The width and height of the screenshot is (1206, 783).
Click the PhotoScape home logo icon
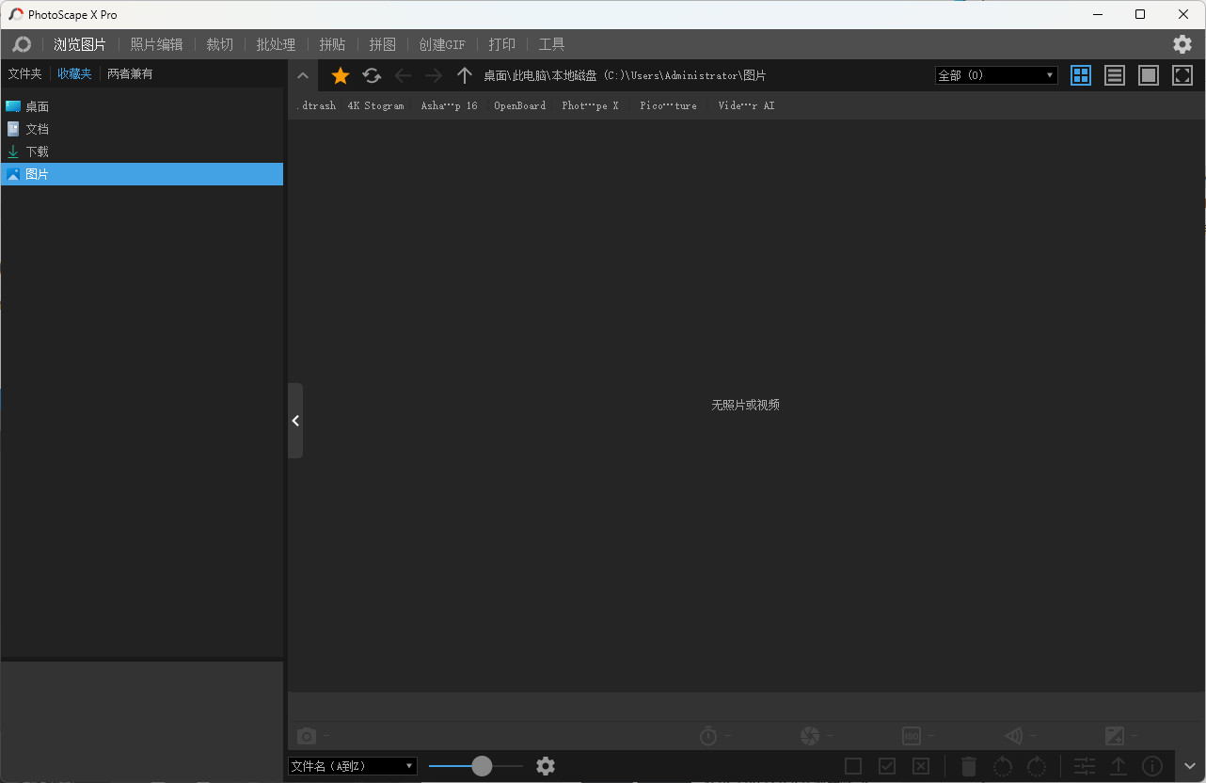[22, 44]
